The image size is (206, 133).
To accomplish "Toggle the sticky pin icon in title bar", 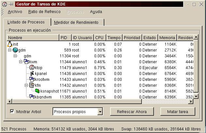I will [11, 4].
